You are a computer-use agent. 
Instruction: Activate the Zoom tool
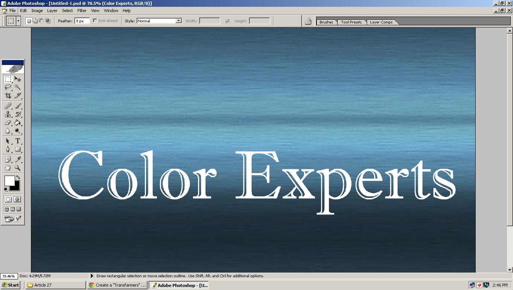pos(18,168)
